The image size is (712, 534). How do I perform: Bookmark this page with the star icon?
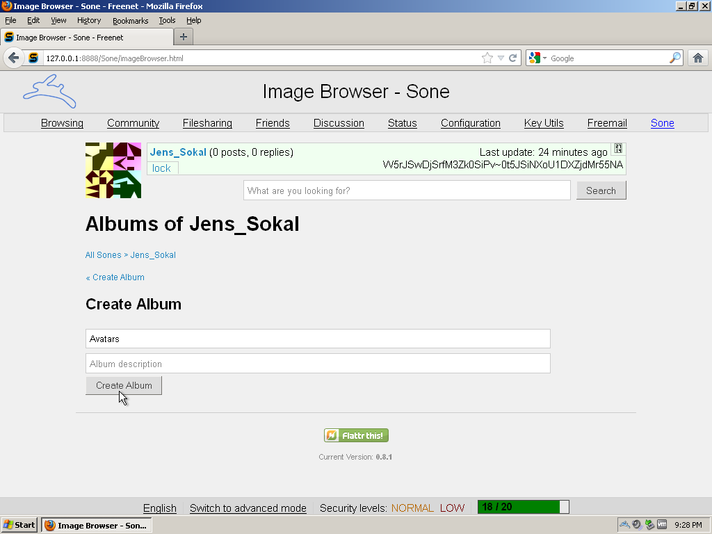click(x=487, y=58)
